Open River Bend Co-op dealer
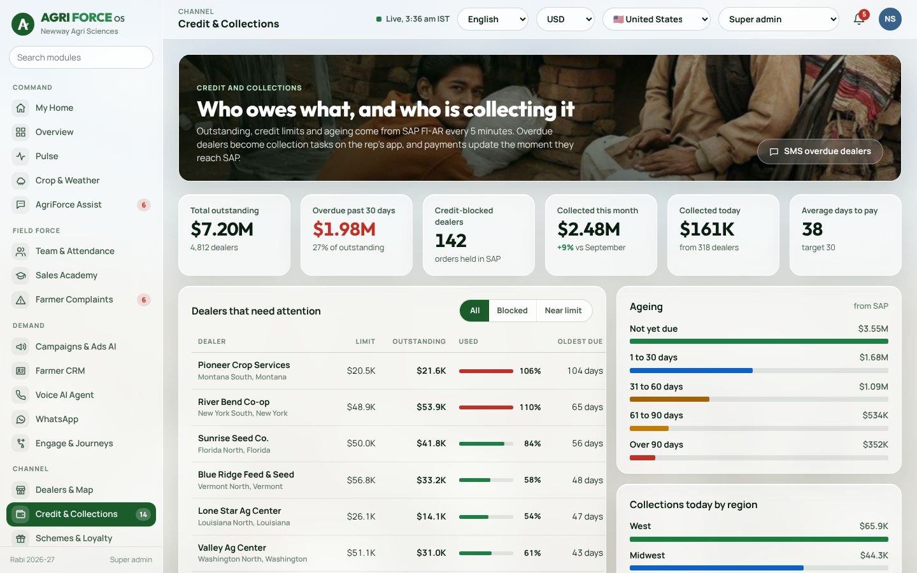 [234, 402]
